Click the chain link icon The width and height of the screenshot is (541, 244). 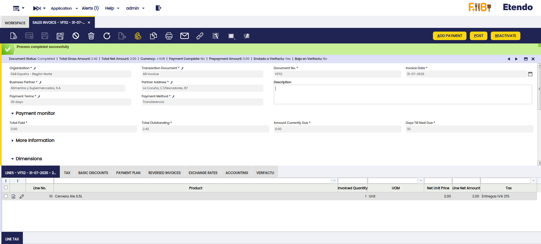[x=200, y=36]
